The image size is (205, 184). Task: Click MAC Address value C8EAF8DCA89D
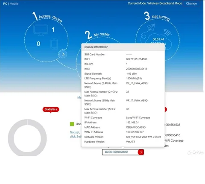click(136, 127)
